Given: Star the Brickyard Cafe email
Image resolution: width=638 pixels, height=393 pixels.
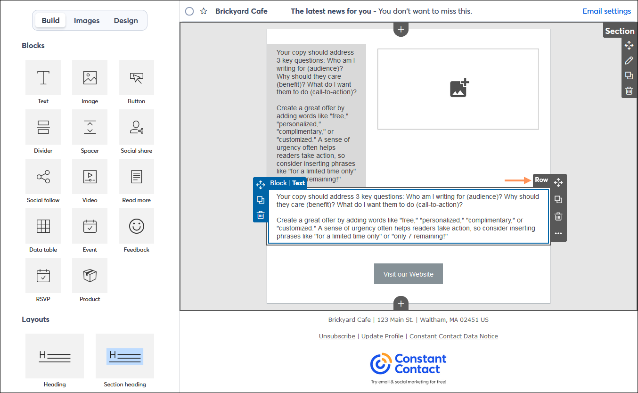Looking at the screenshot, I should pyautogui.click(x=204, y=11).
